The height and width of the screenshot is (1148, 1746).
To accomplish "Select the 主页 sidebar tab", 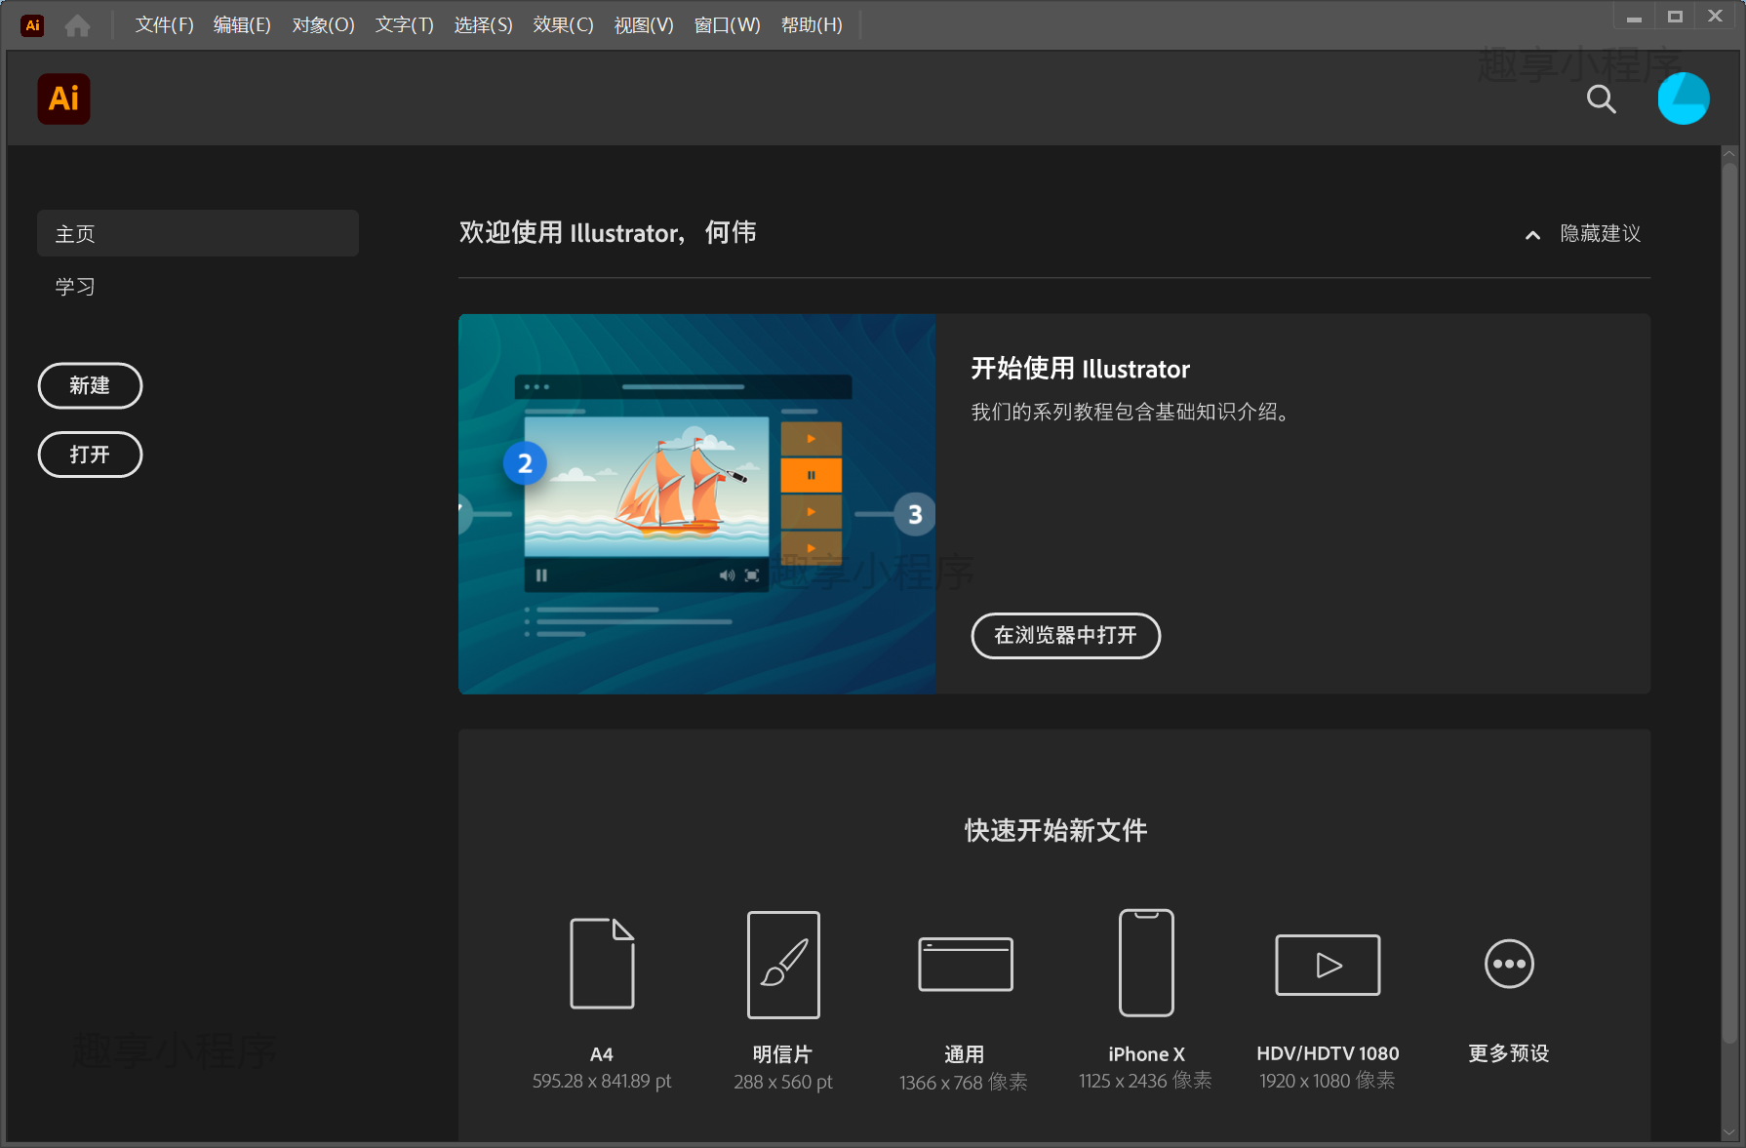I will click(x=198, y=233).
